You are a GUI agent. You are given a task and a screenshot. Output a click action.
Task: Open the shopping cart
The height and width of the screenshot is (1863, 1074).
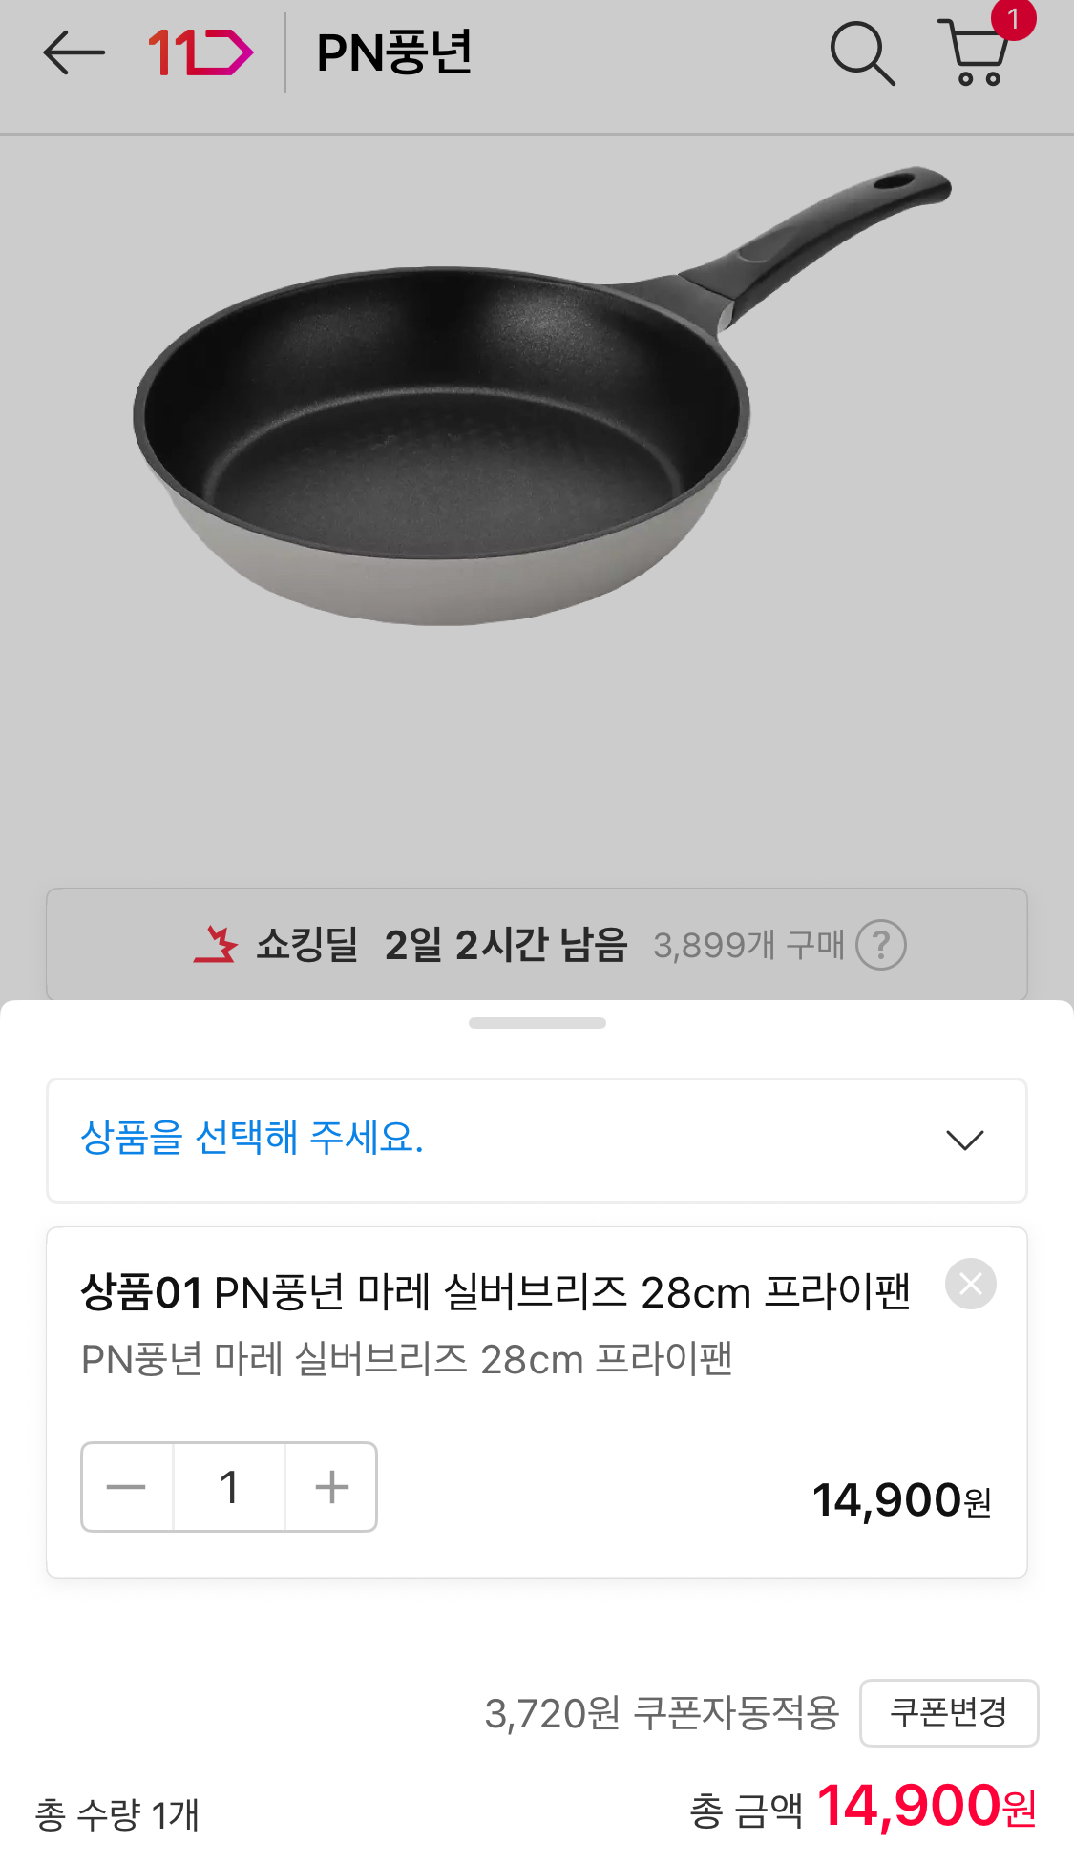click(x=976, y=52)
